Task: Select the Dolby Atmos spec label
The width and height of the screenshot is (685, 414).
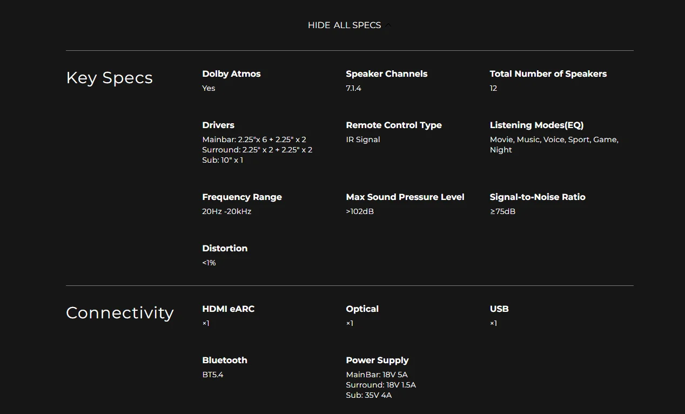Action: tap(231, 74)
